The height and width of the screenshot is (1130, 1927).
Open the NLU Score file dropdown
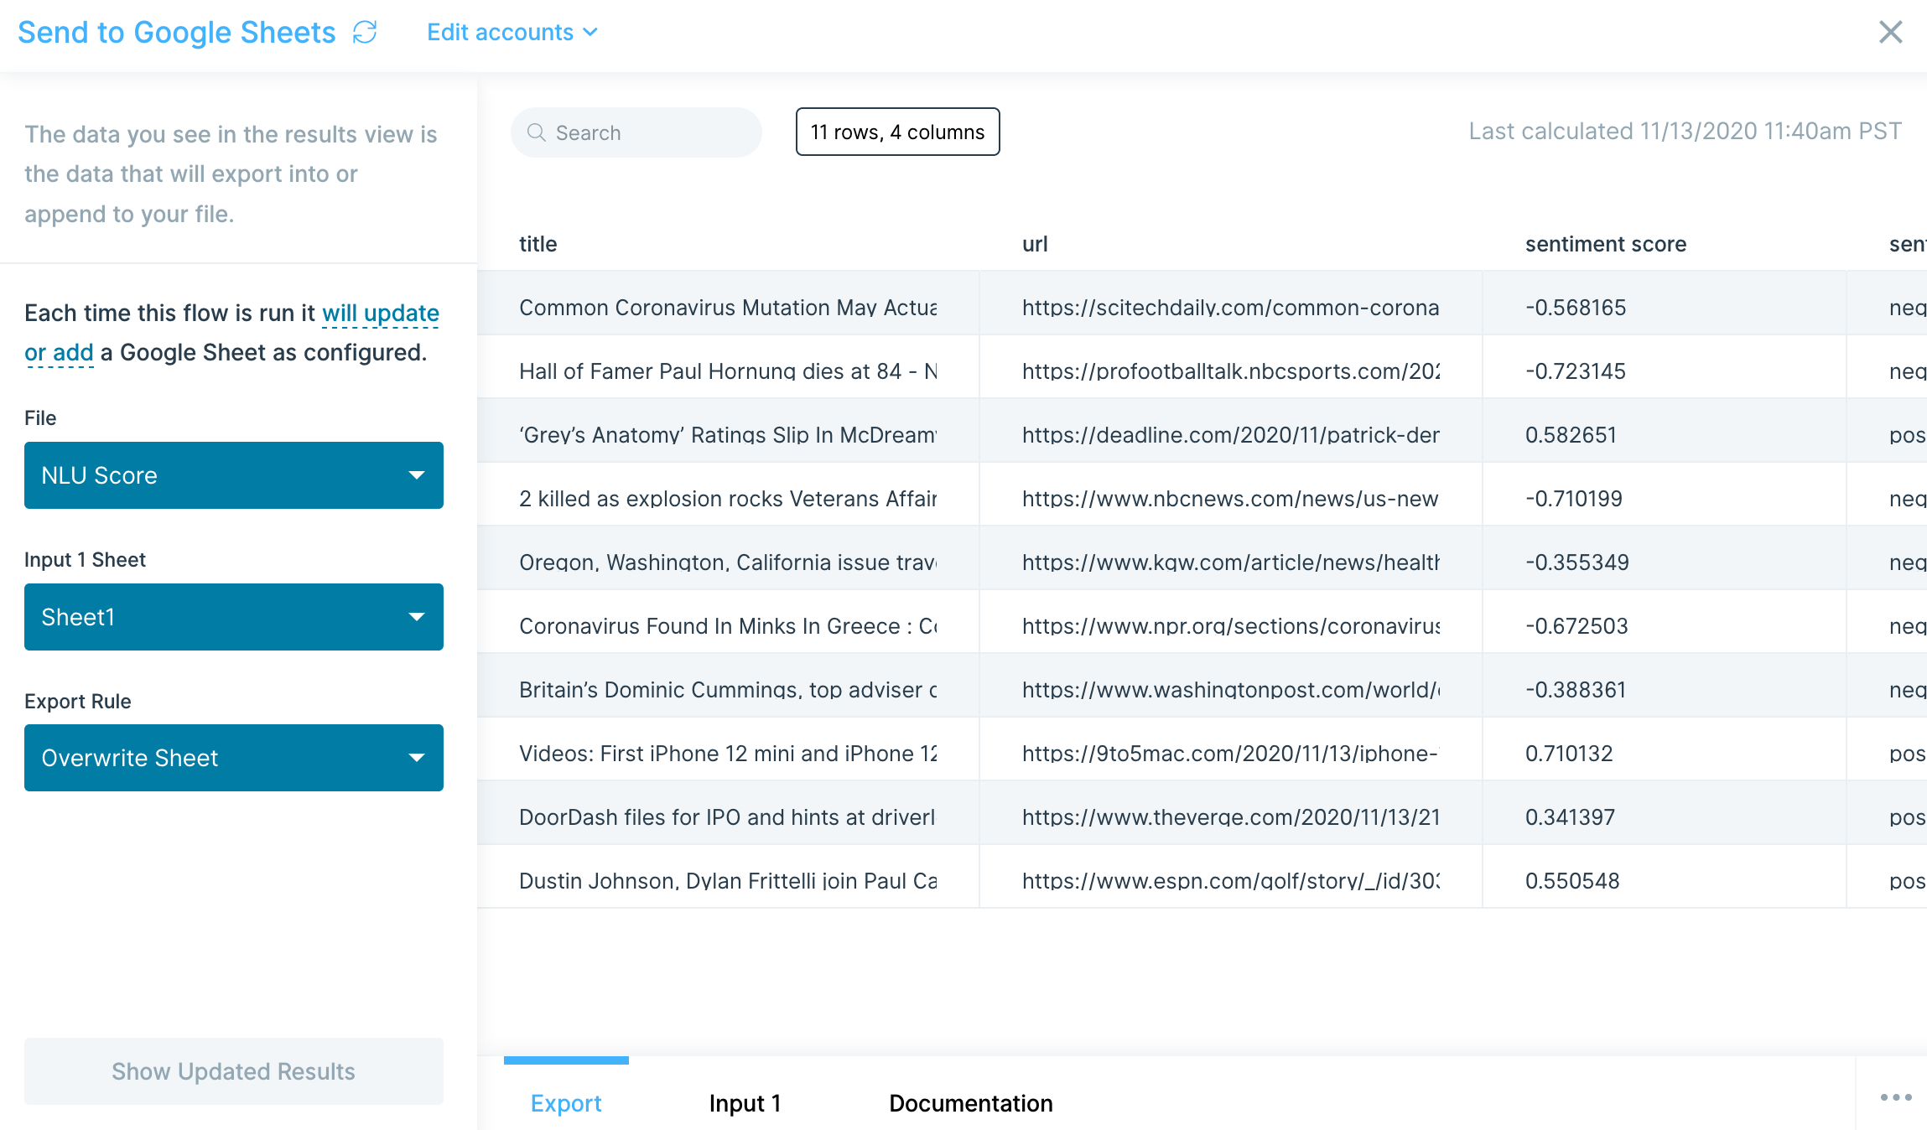pos(233,475)
